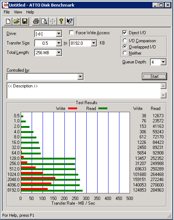Click read value 284963
This screenshot has width=174, height=220.
[157, 190]
